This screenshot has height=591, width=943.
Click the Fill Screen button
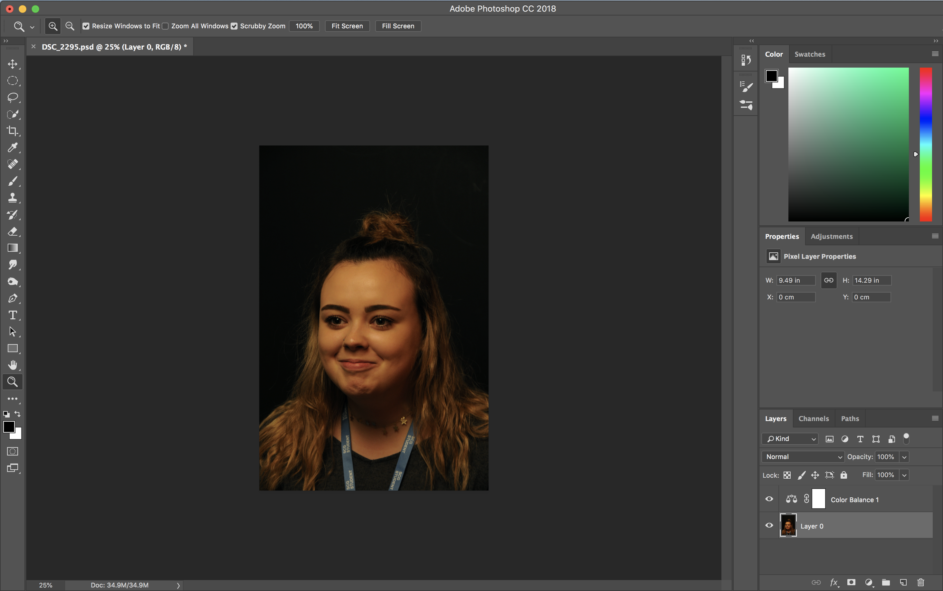(398, 26)
